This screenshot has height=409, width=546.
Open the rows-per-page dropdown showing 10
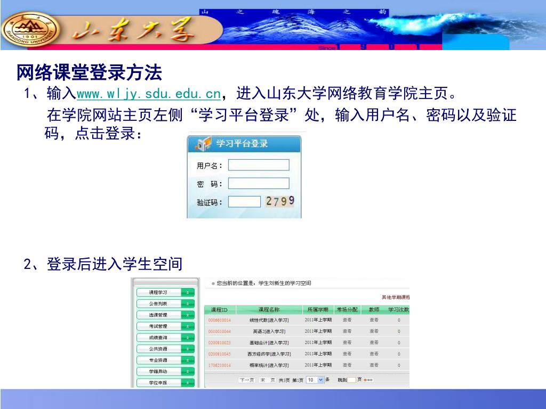315,380
